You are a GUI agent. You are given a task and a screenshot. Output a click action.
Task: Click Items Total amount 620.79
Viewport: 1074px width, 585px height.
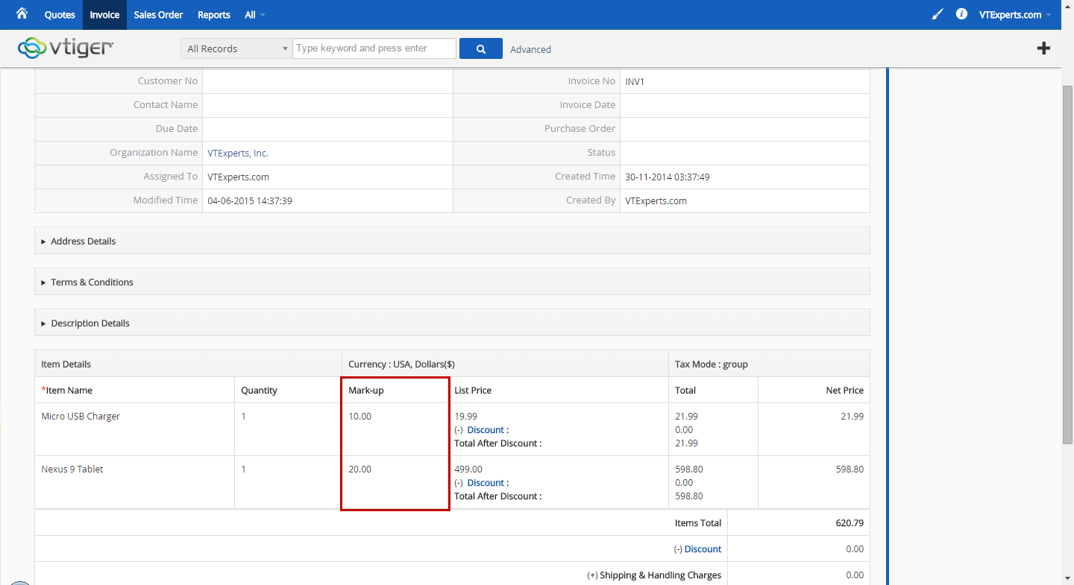[850, 523]
